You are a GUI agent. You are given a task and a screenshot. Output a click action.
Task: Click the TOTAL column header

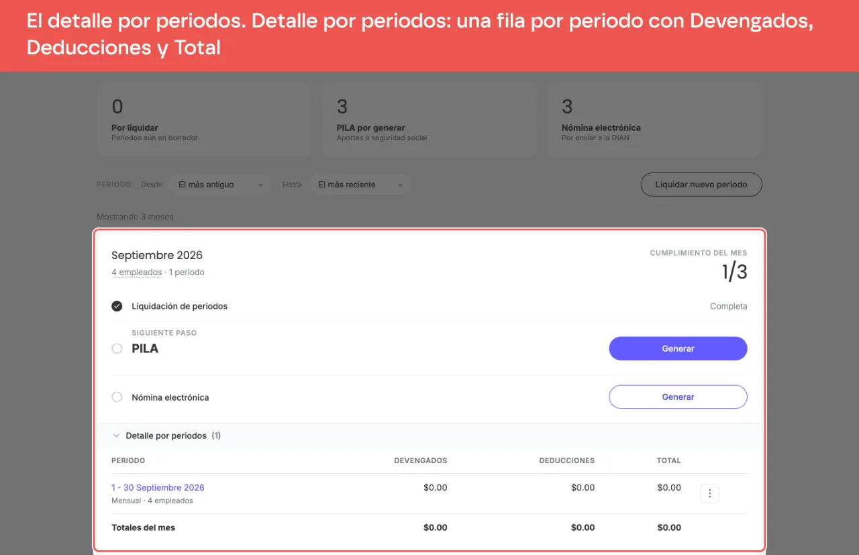pyautogui.click(x=668, y=460)
